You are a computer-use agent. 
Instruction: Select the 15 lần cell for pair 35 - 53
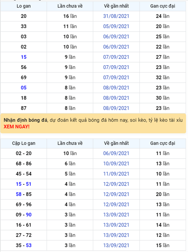point(163,245)
